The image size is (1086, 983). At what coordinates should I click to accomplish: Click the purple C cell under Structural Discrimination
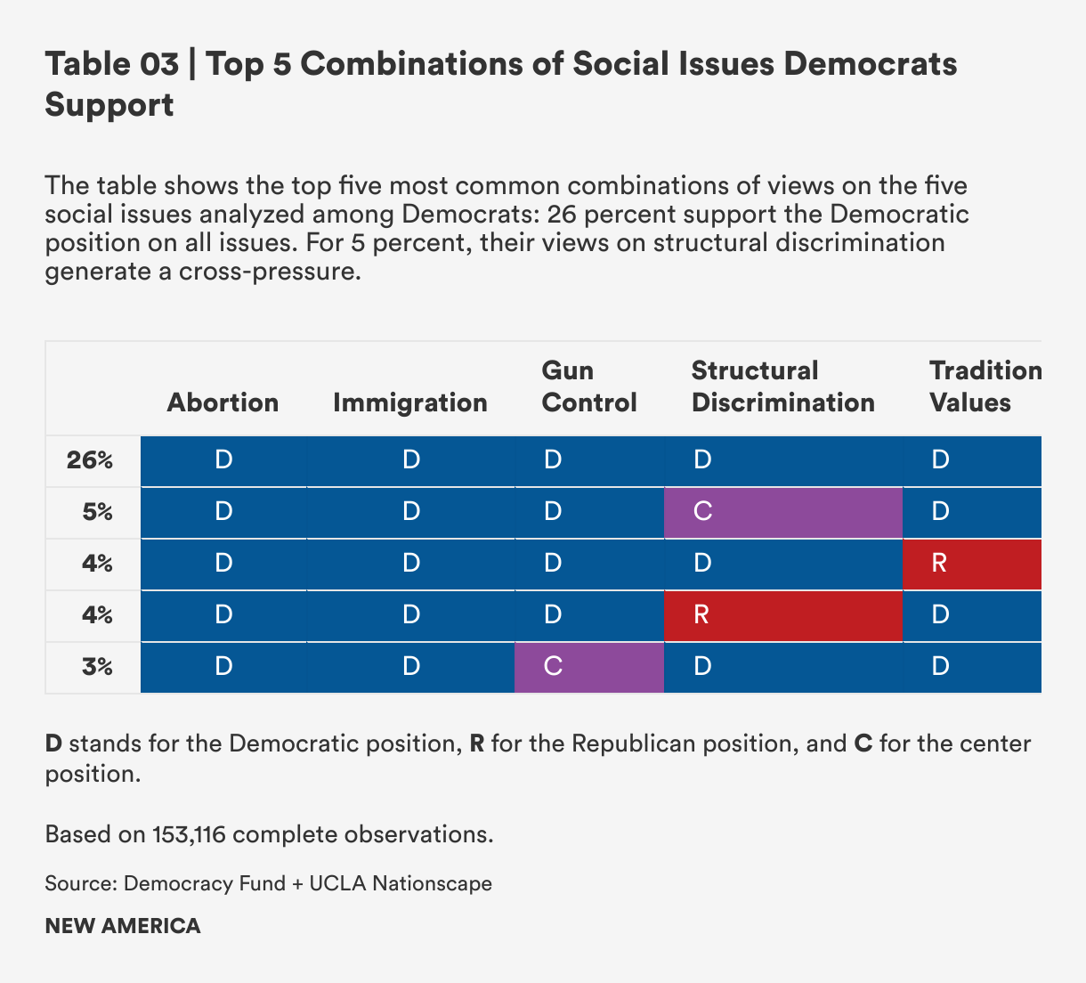(x=783, y=512)
